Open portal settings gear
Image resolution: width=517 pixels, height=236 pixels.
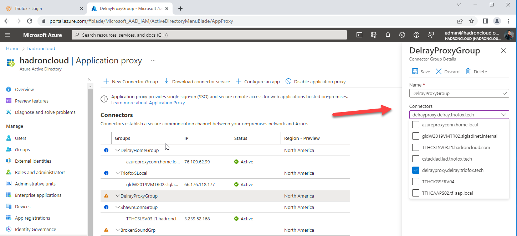coord(402,35)
